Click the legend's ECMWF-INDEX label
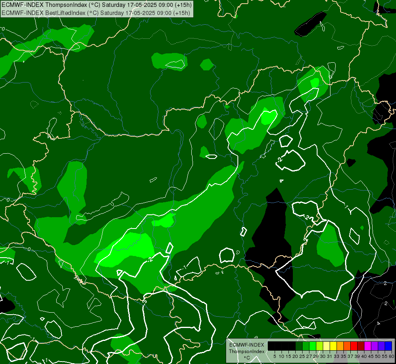This screenshot has height=364, width=396. point(247,345)
